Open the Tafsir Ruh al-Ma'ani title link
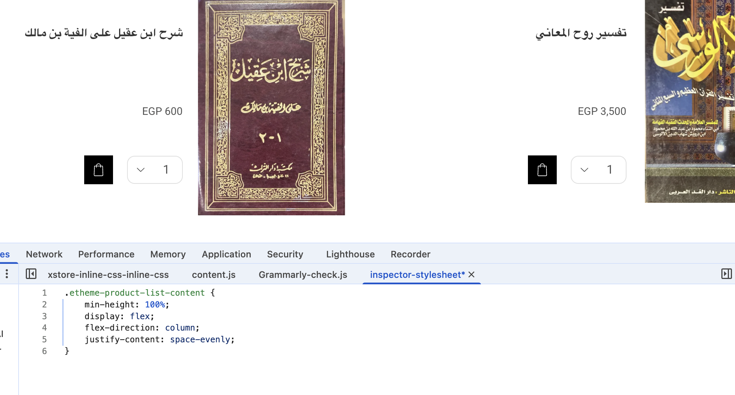 point(581,33)
